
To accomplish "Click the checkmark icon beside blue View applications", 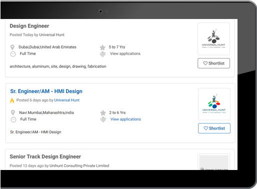I will click(x=103, y=119).
